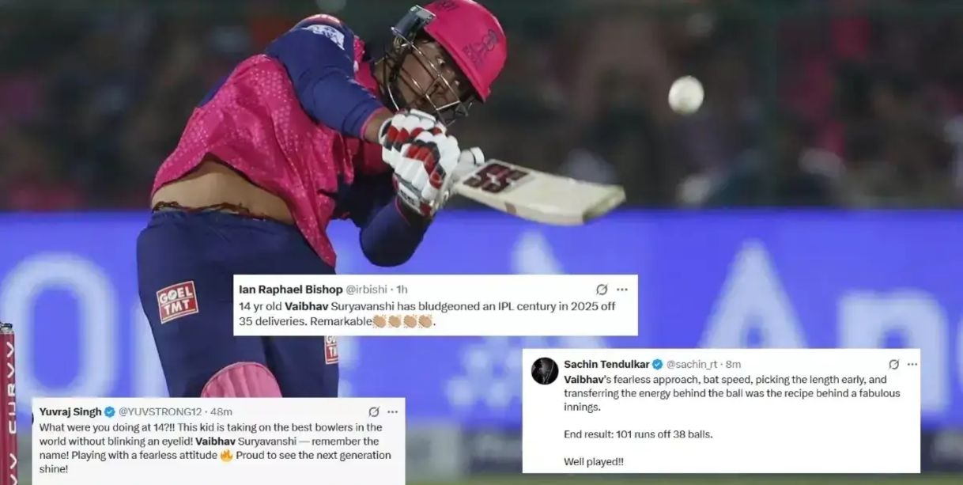Open Sachin Tendulkar's profile avatar
Viewport: 963px width, 485px height.
point(545,370)
